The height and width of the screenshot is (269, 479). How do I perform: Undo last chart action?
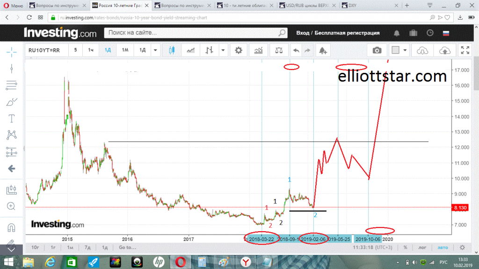pos(296,50)
